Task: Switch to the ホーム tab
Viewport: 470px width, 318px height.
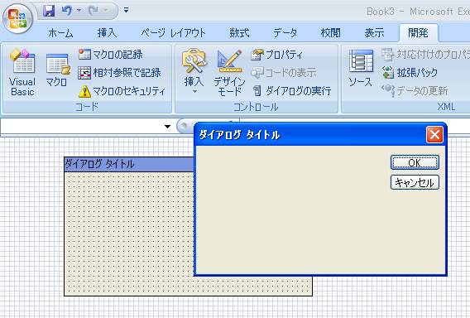Action: click(x=60, y=32)
